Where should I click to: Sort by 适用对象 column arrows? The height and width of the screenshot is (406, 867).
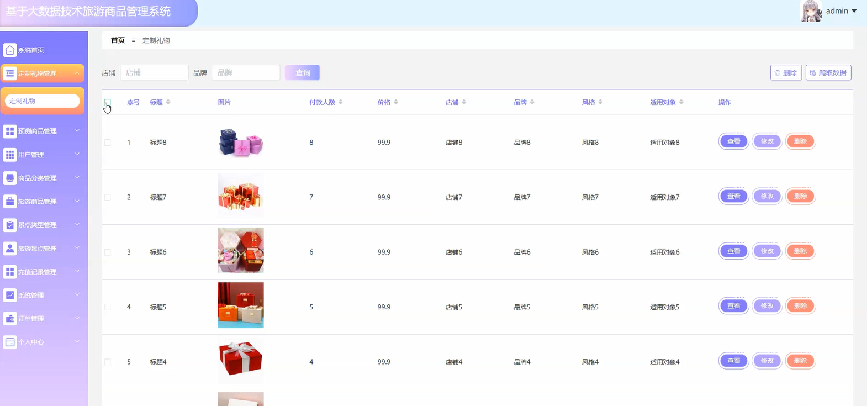click(x=681, y=102)
